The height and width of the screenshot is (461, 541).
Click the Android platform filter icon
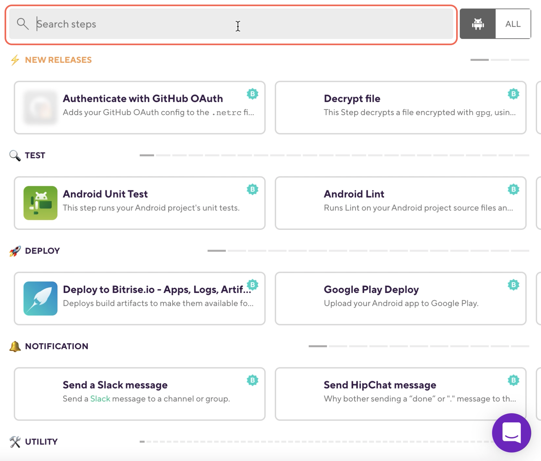pyautogui.click(x=478, y=24)
